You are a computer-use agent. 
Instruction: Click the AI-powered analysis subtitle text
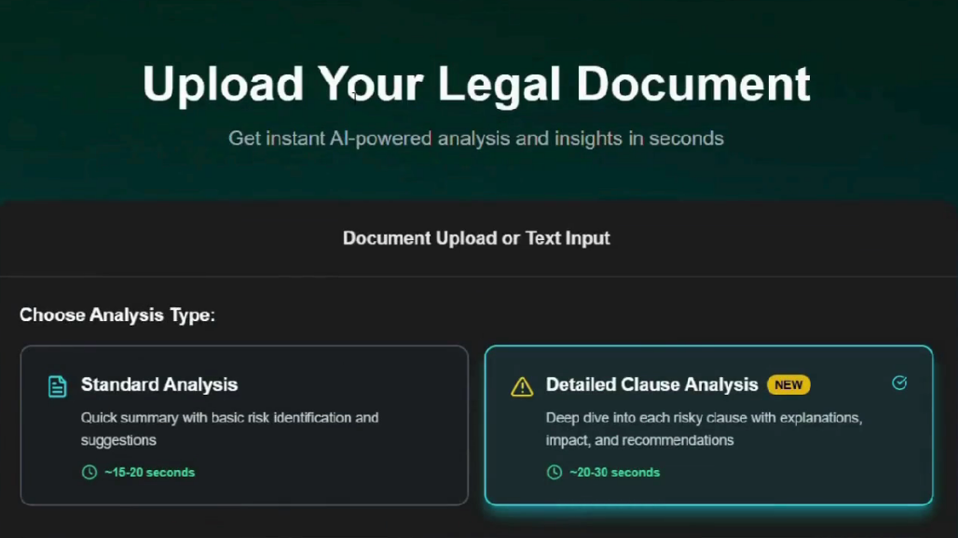pos(476,139)
